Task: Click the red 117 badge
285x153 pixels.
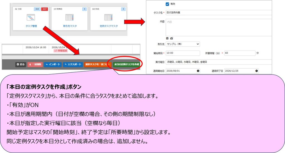Action: pos(45,9)
